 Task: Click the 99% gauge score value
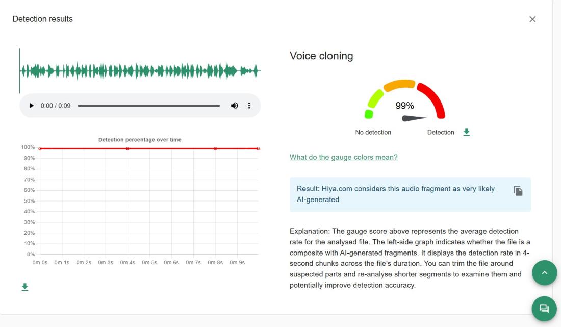click(405, 106)
